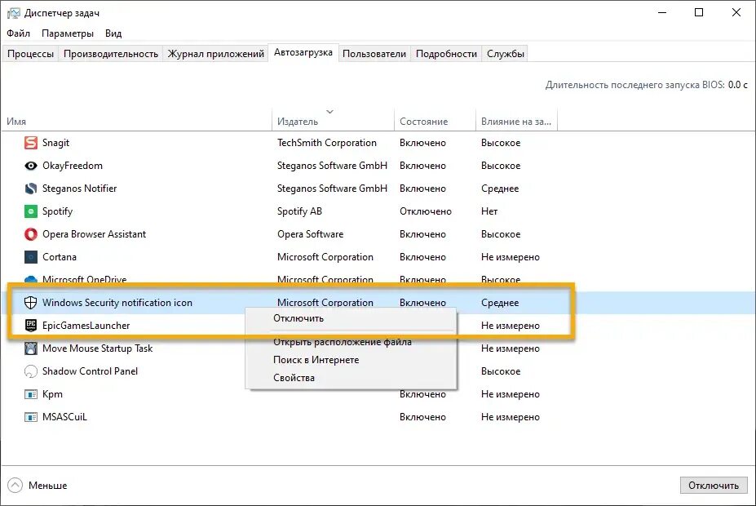Click the Shadow Control Panel icon
The image size is (756, 506).
[31, 371]
